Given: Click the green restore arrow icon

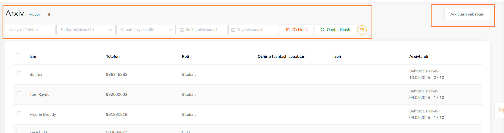Looking at the screenshot, I should [322, 30].
